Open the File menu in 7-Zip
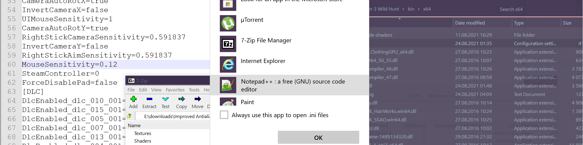 [131, 90]
